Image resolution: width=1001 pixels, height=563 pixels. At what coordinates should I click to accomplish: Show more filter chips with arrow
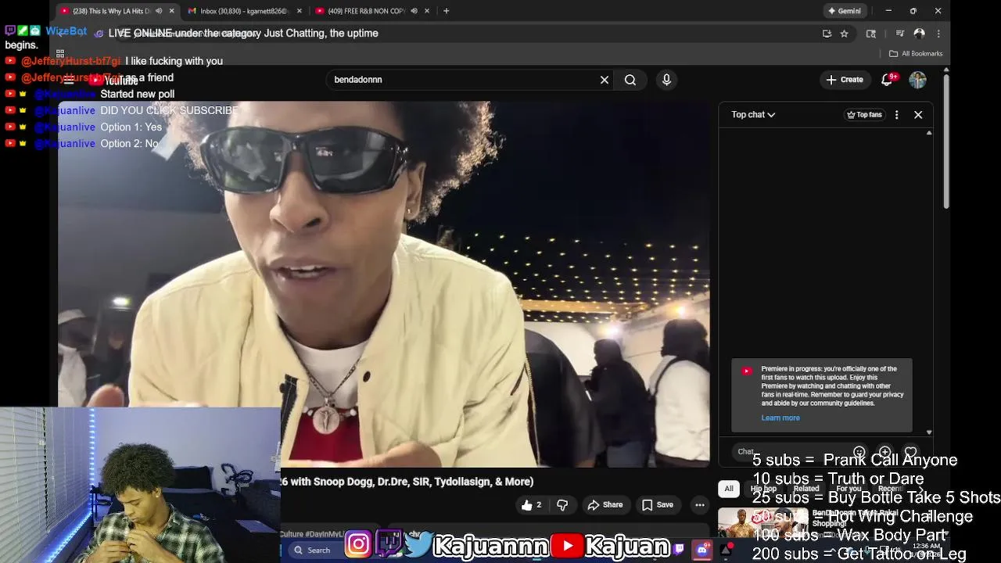[x=921, y=489]
